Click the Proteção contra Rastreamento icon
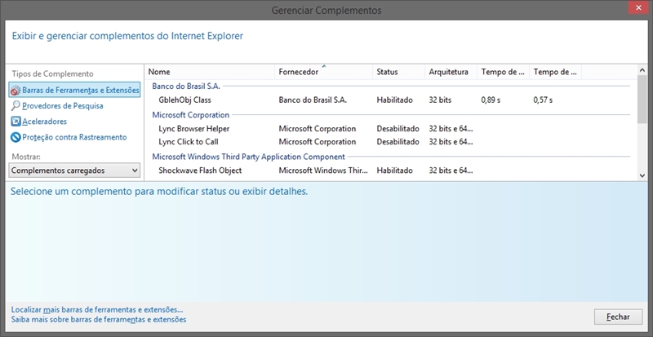This screenshot has height=337, width=653. pos(15,137)
